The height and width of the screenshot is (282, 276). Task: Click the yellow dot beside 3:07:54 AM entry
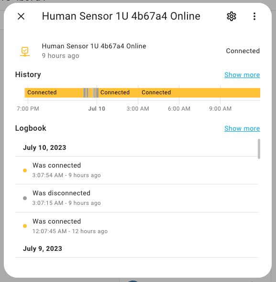pos(25,170)
